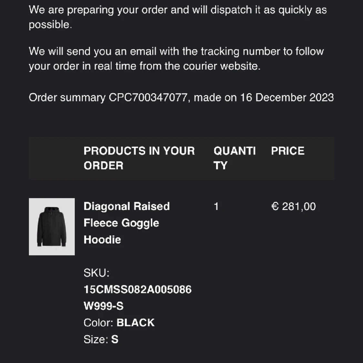Viewport: 363px width, 363px height.
Task: Open the Diagonal Raised Fleece Goggle Hoodie title
Action: pos(126,223)
